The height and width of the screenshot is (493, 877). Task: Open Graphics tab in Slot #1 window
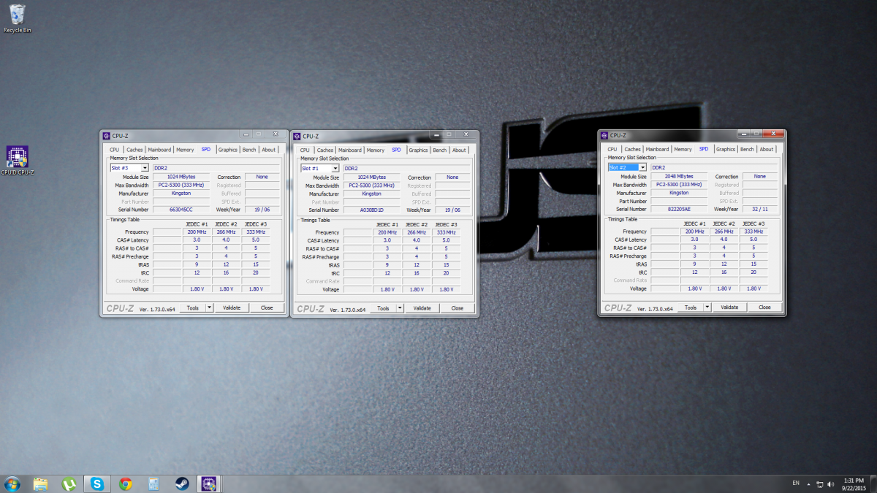(419, 150)
